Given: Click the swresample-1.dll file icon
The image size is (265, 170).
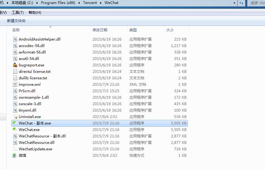Looking at the screenshot, I should [15, 97].
